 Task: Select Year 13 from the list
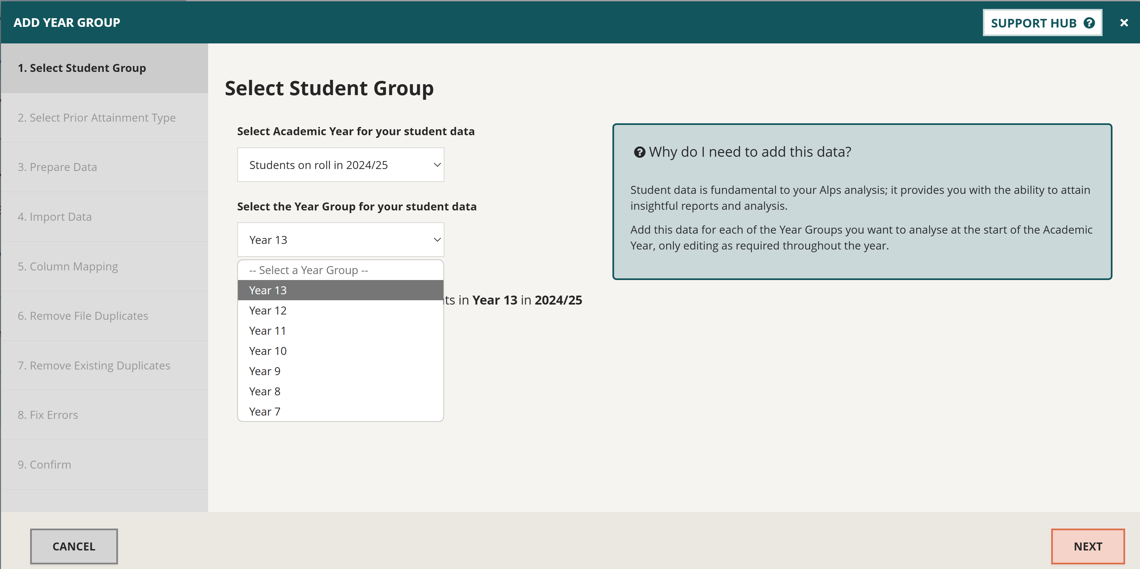point(340,290)
